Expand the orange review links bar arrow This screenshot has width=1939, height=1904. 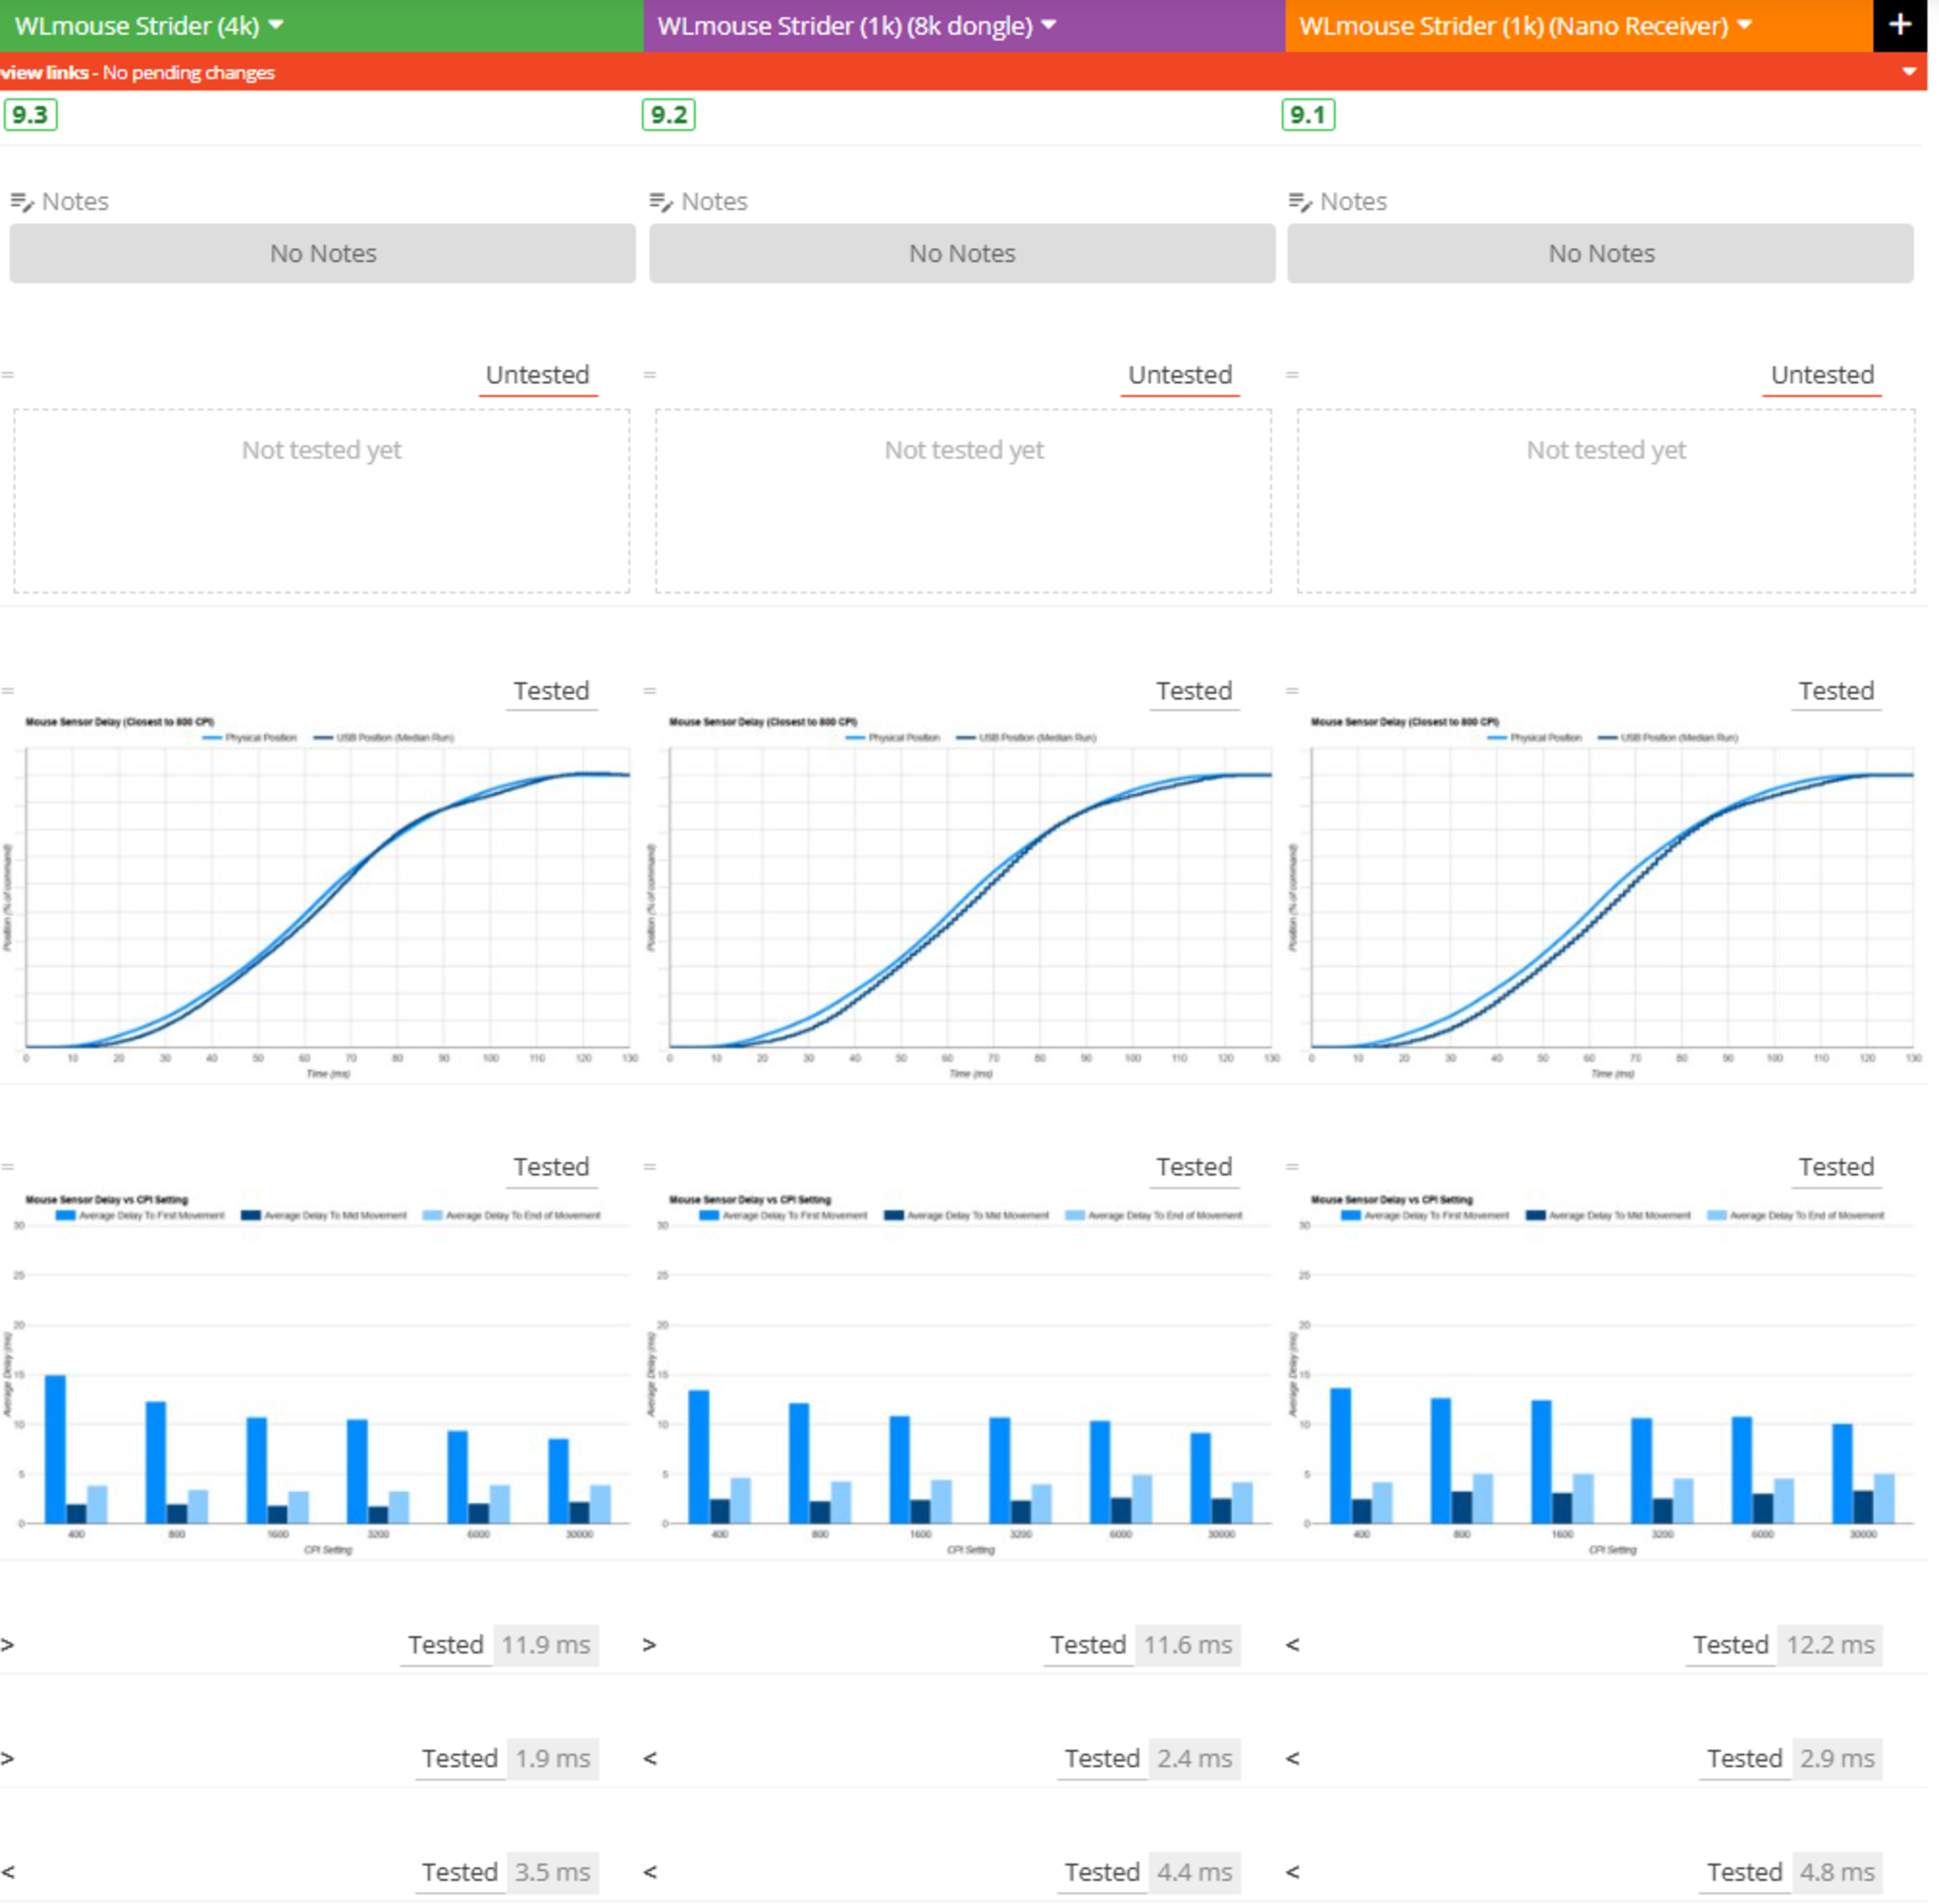pyautogui.click(x=1908, y=72)
